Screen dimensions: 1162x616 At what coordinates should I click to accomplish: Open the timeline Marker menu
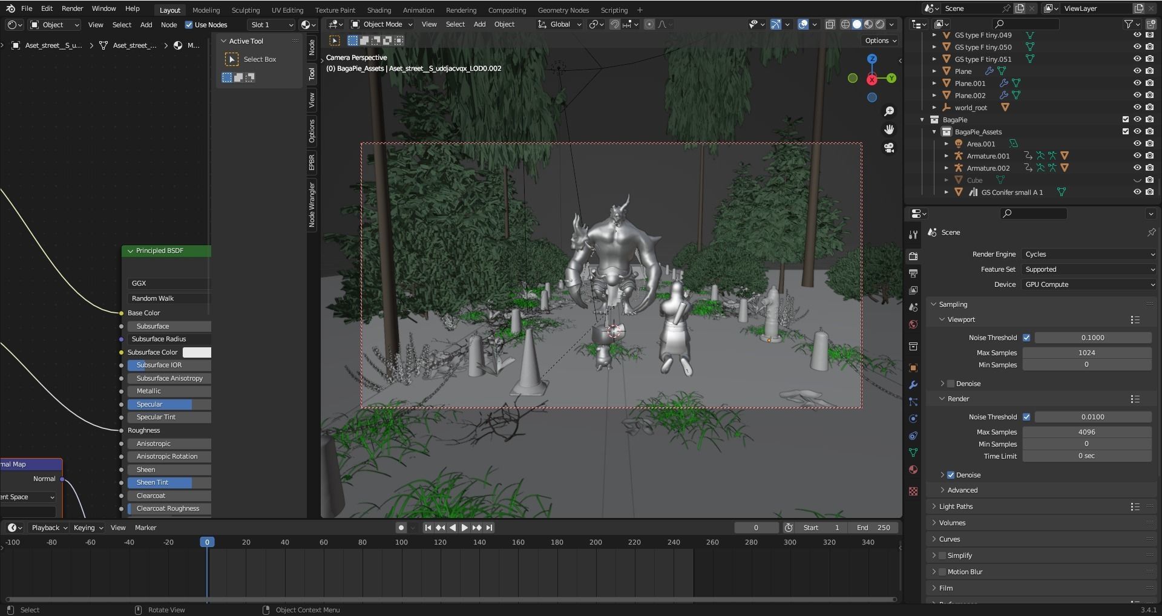(x=145, y=528)
